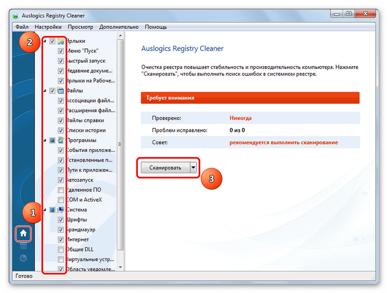Select the Брандмауэр tree item label
Viewport: 388px width, 293px height.
tap(81, 230)
